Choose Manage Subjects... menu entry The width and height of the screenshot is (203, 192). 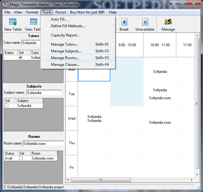point(78,51)
